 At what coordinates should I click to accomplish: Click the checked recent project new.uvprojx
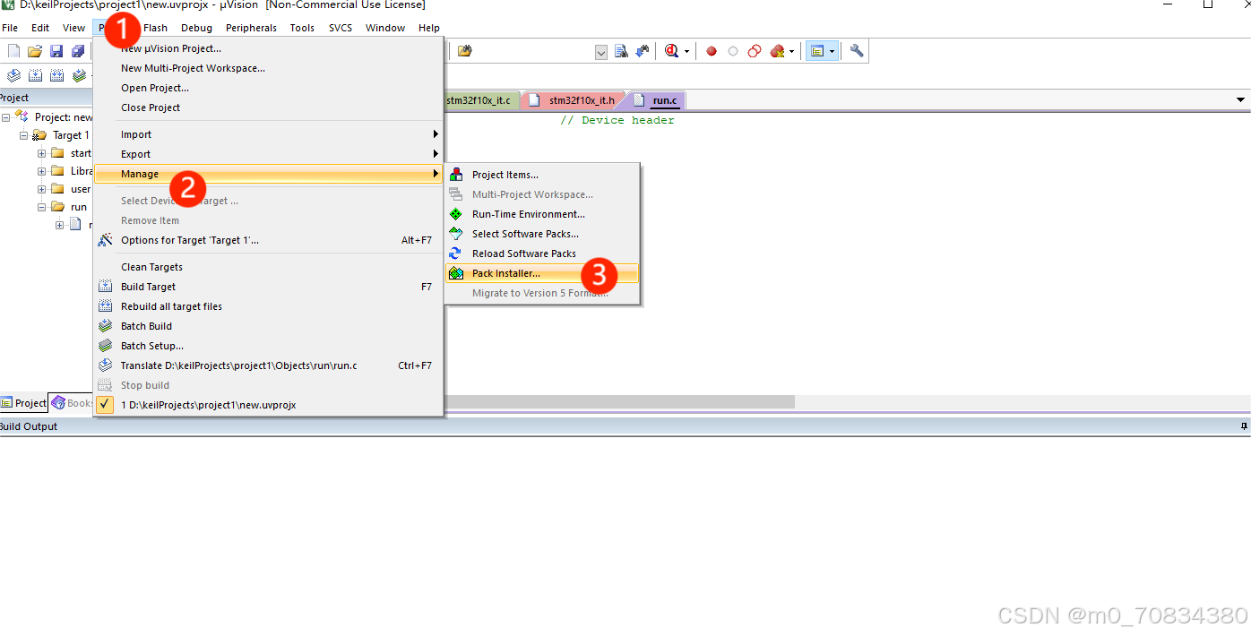[x=269, y=405]
